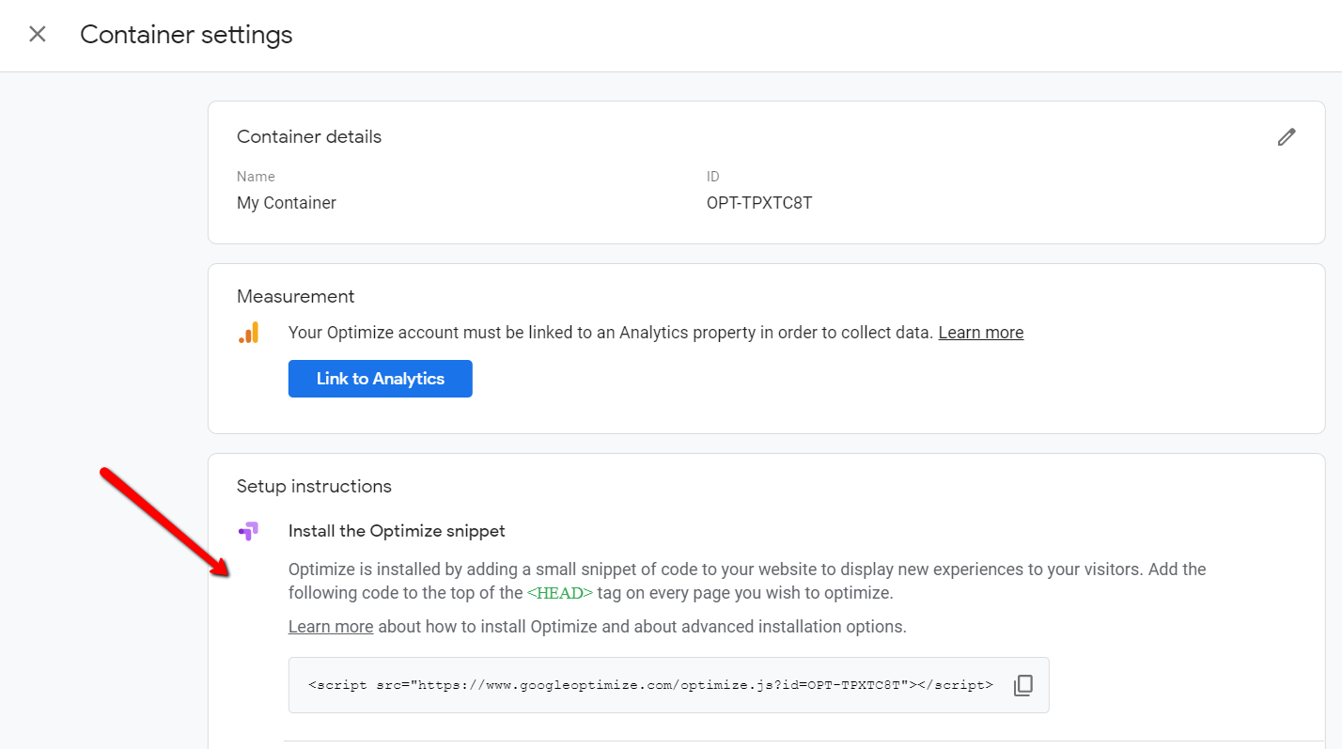Image resolution: width=1342 pixels, height=749 pixels.
Task: Click the My Container name value
Action: (287, 203)
